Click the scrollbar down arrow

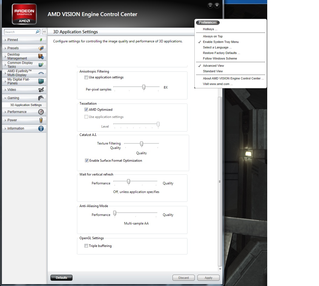[x=220, y=269]
